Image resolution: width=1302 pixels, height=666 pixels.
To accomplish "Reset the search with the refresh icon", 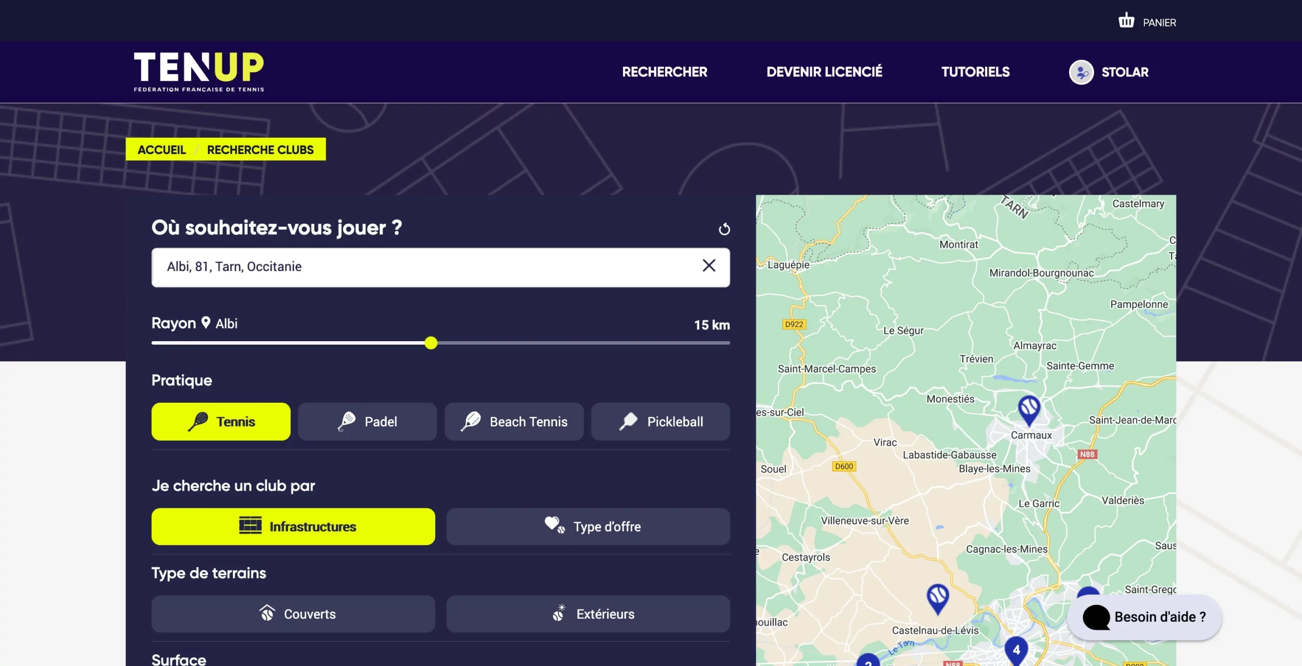I will click(724, 229).
